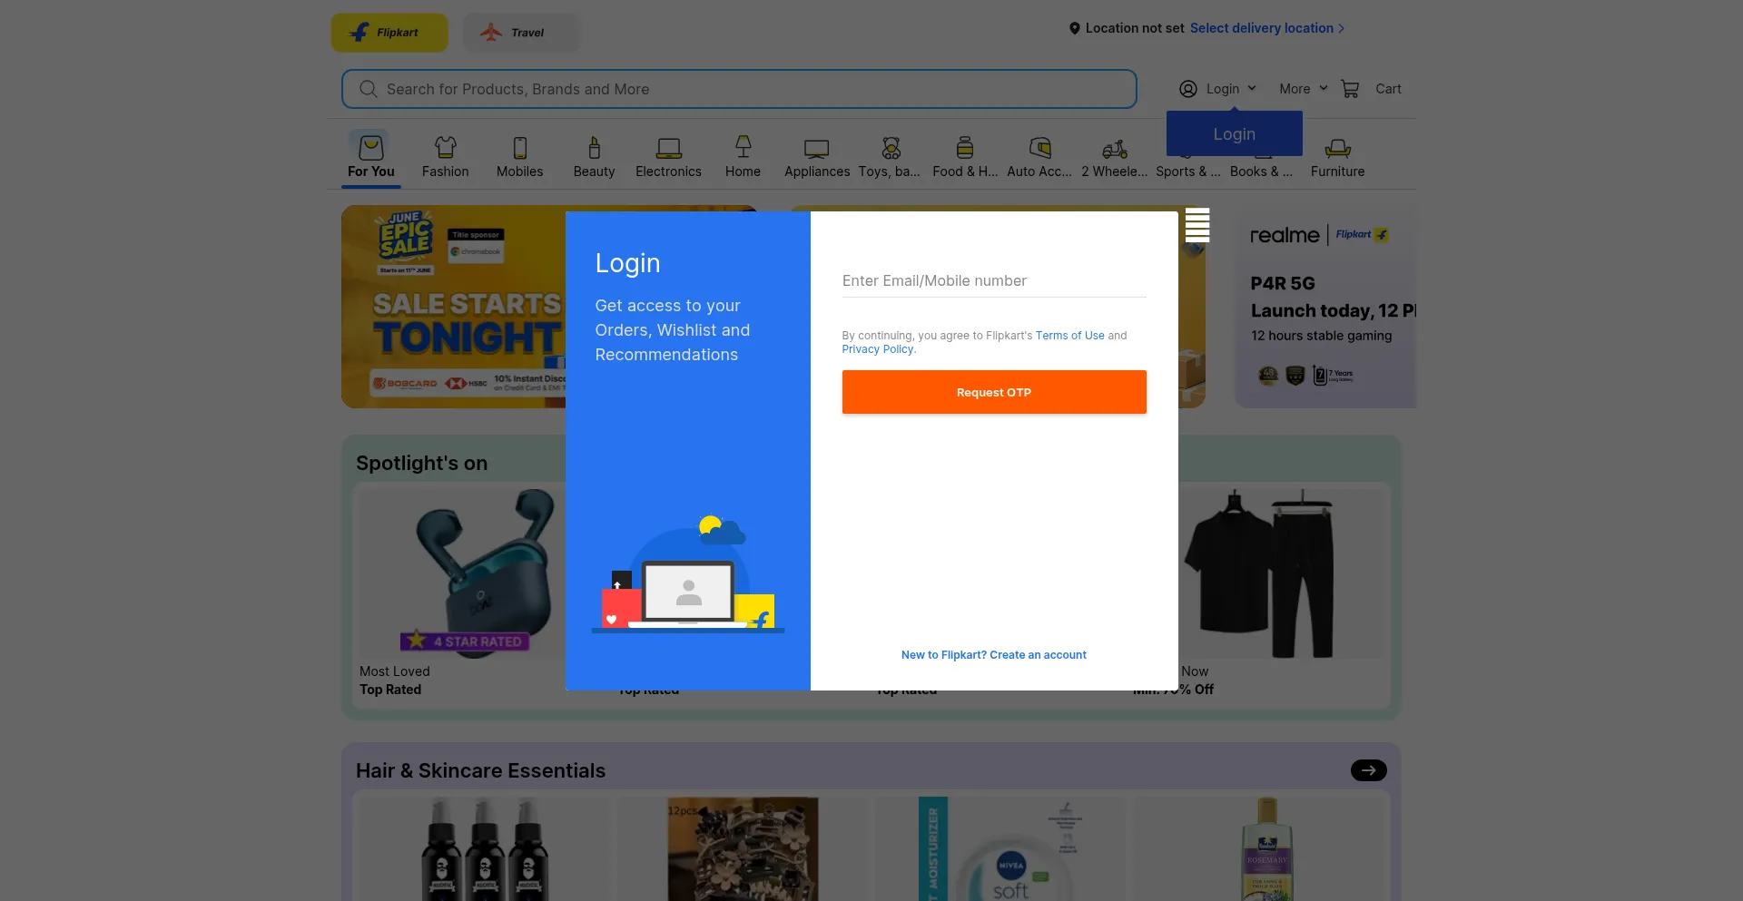Image resolution: width=1743 pixels, height=901 pixels.
Task: Click the "Launch today, 12 P" realme text
Action: coord(1334,311)
